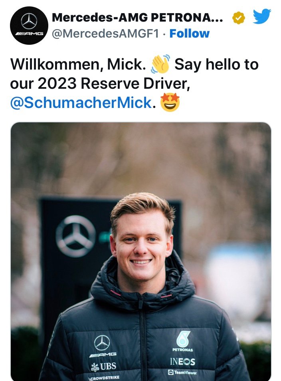Click the star-eyes emoji
Image resolution: width=281 pixels, height=381 pixels.
170,102
